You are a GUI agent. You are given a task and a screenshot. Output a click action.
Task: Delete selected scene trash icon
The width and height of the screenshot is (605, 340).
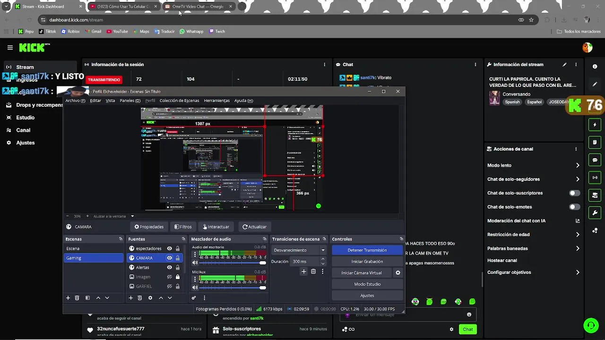[x=77, y=298]
